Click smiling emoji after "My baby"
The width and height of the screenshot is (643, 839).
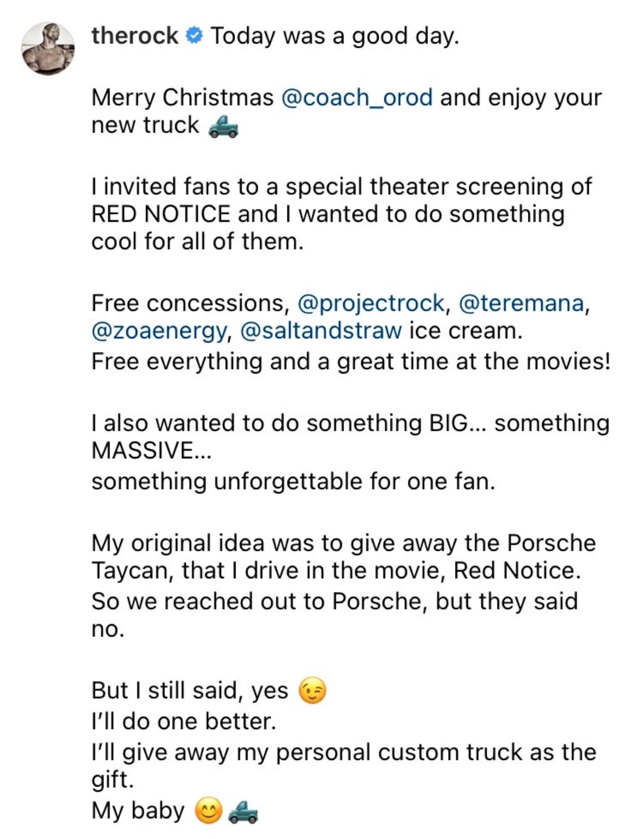208,812
